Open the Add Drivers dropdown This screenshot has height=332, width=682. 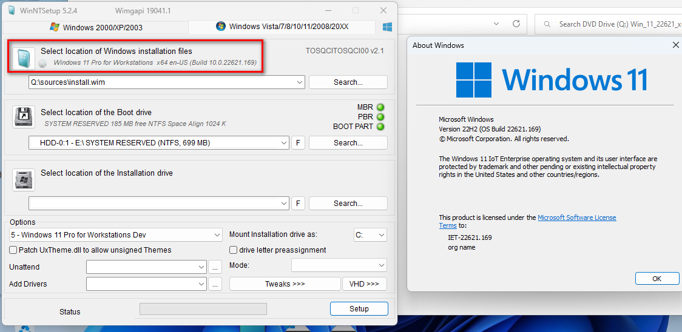click(201, 284)
